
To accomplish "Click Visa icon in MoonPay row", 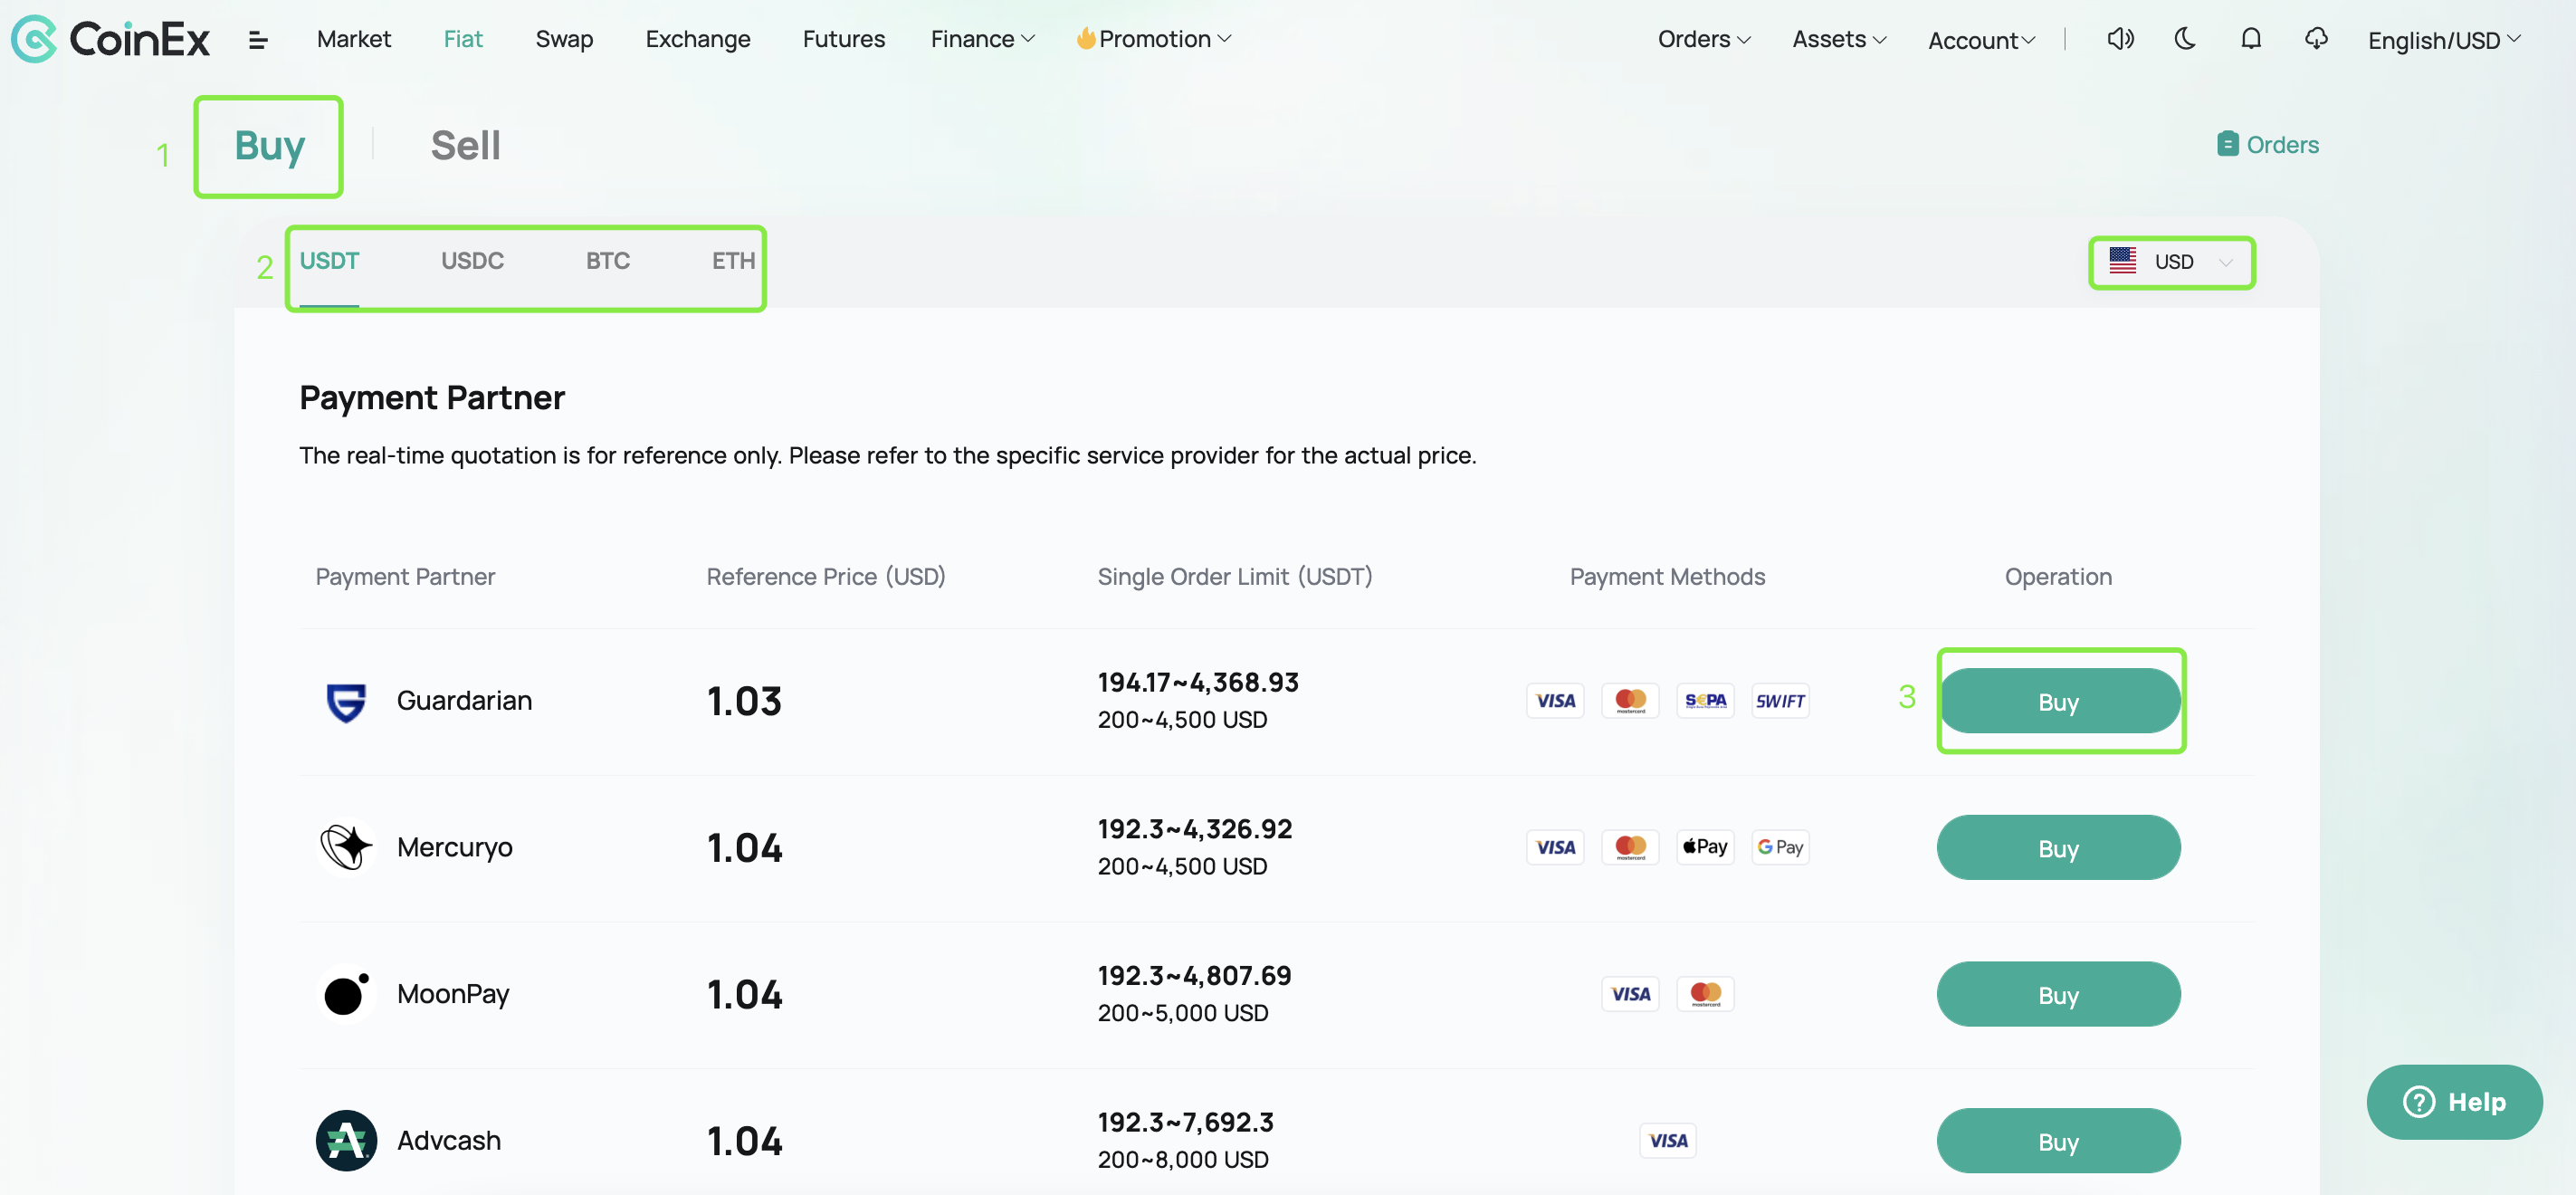I will [1630, 994].
